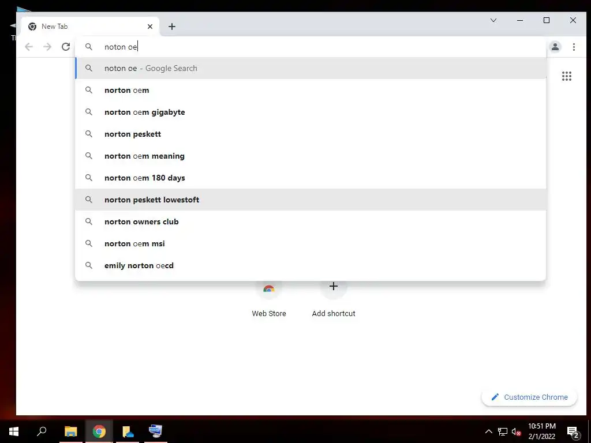Show hidden system tray icons
Screen dimensions: 591x443
[x=488, y=431]
